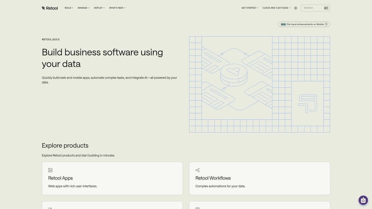Click "Complex automations for your data." description
Screen dimensions: 372x209
pos(220,186)
